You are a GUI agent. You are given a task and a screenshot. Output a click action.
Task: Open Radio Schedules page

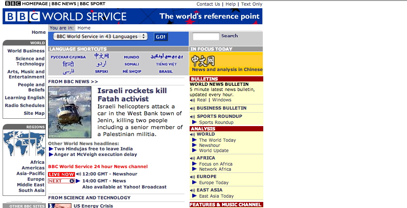pyautogui.click(x=25, y=105)
